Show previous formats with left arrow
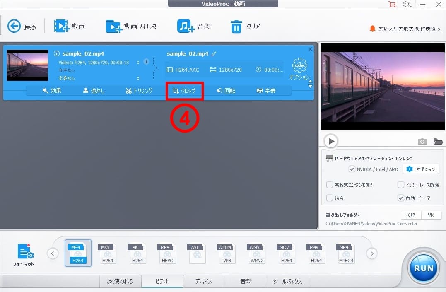Image resolution: width=446 pixels, height=292 pixels. click(x=53, y=253)
